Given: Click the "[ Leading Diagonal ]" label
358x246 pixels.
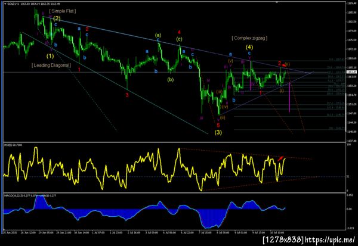Looking at the screenshot, I should point(51,65).
